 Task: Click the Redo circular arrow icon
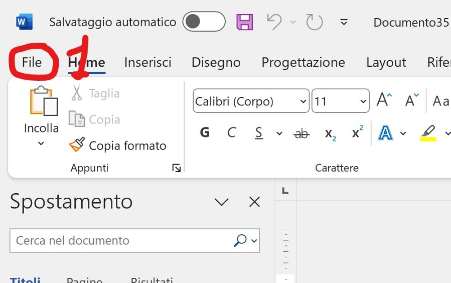[314, 22]
